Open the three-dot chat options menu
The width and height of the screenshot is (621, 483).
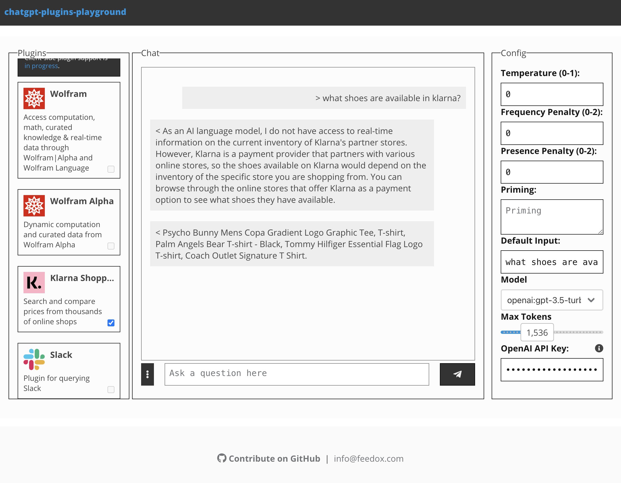click(x=147, y=374)
